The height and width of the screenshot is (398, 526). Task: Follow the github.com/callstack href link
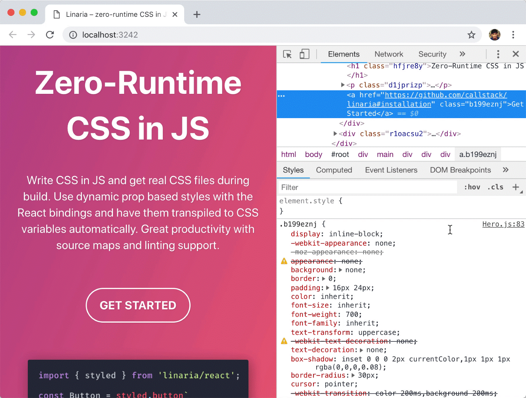(x=427, y=99)
